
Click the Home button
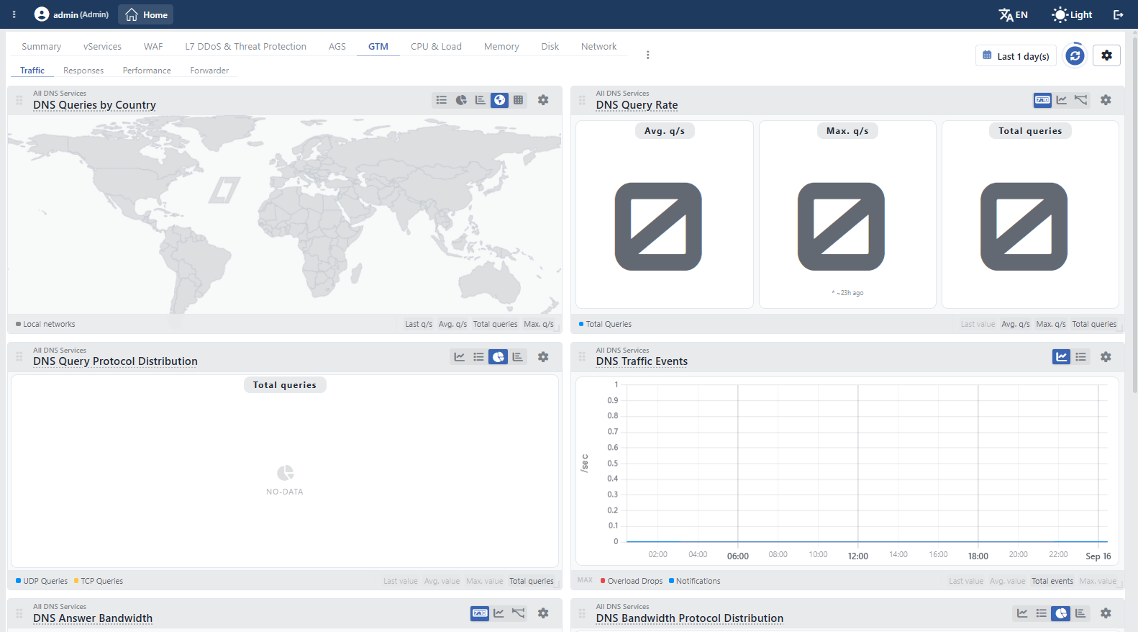point(146,14)
